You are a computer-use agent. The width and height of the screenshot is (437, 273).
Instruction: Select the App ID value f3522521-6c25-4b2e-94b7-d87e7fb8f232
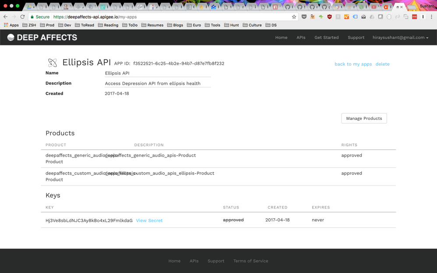(179, 63)
